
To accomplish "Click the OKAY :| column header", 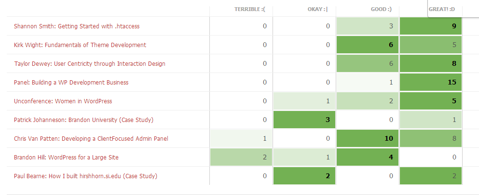I will pyautogui.click(x=317, y=9).
